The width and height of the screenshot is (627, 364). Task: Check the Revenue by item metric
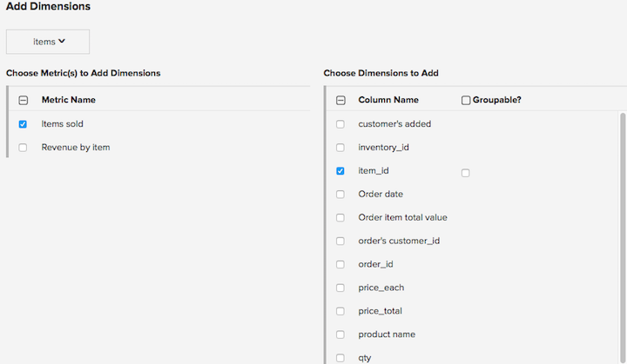pos(23,148)
